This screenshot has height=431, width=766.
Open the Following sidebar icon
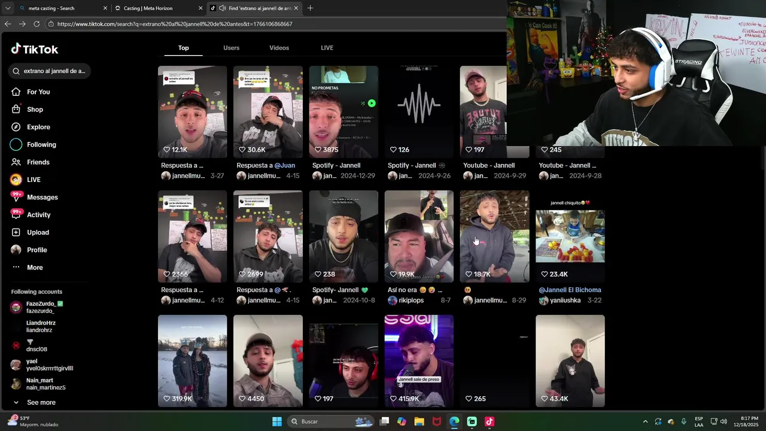click(16, 144)
